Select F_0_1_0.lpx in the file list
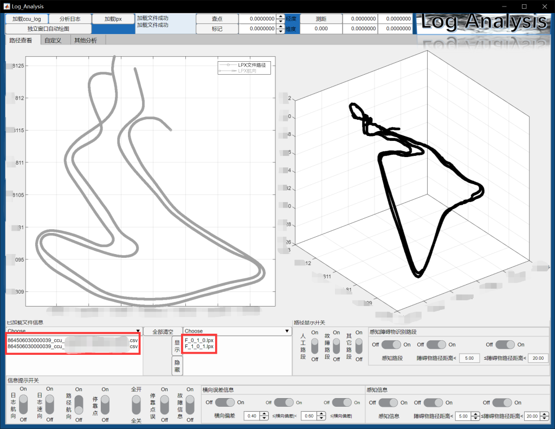 tap(199, 340)
